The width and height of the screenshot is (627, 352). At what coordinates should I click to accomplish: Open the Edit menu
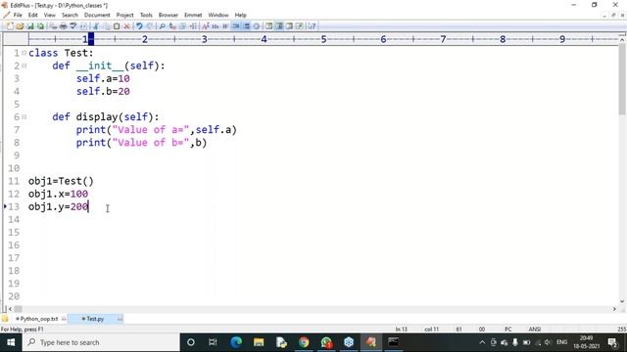point(32,15)
